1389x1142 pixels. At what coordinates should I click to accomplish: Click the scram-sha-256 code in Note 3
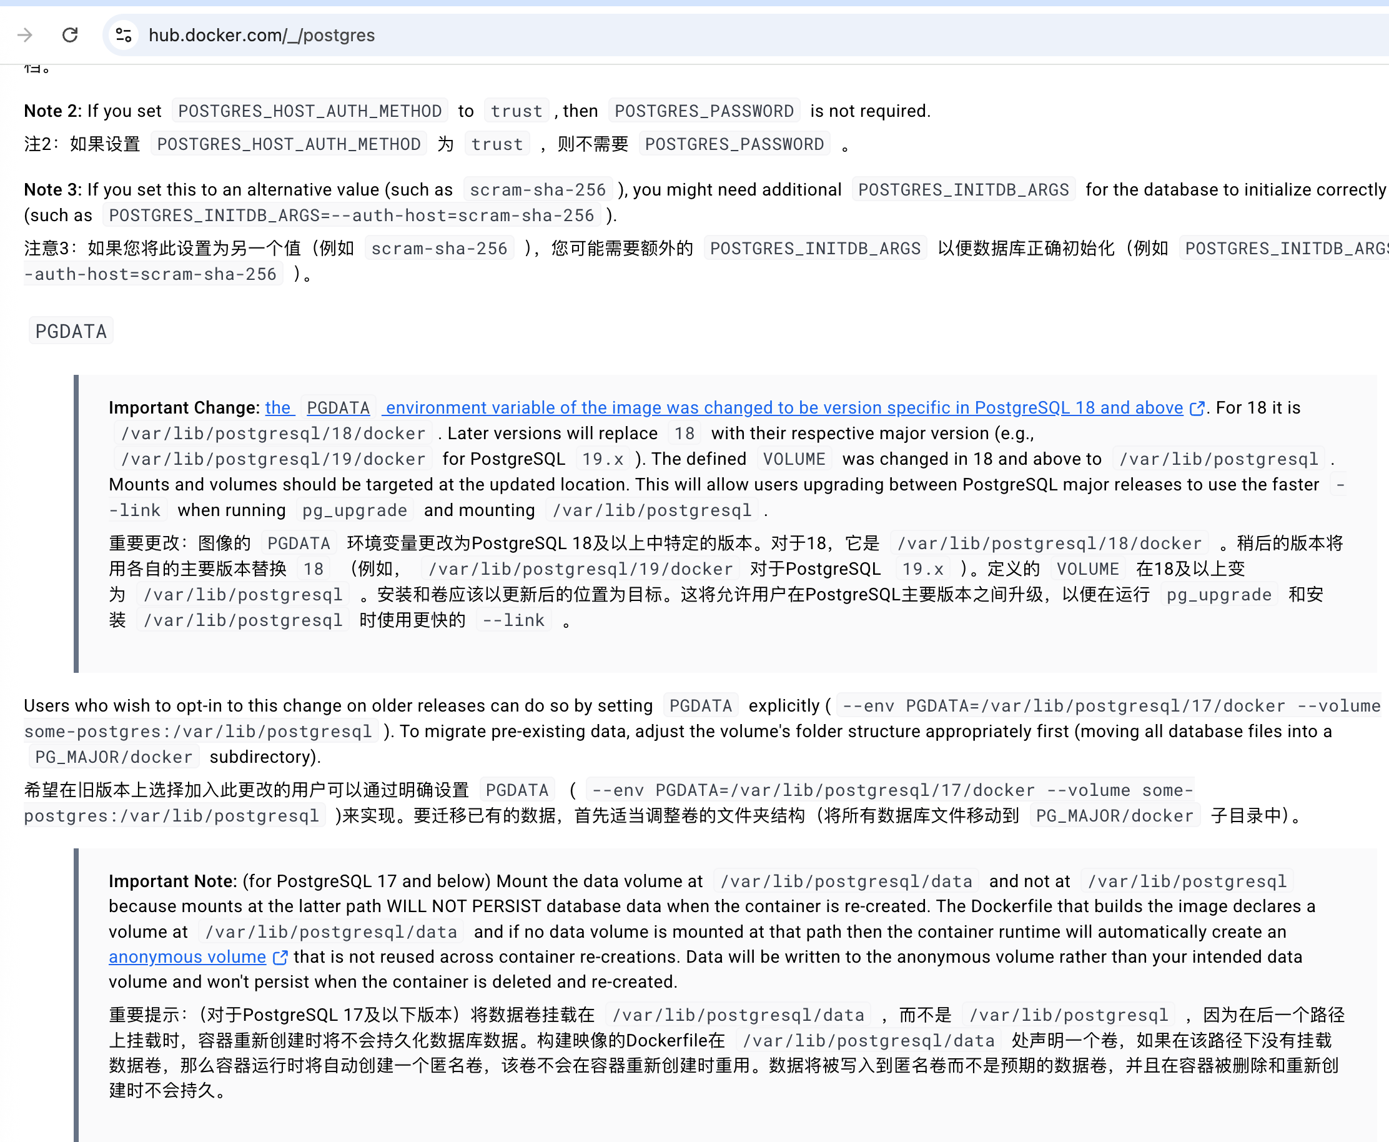pyautogui.click(x=537, y=190)
